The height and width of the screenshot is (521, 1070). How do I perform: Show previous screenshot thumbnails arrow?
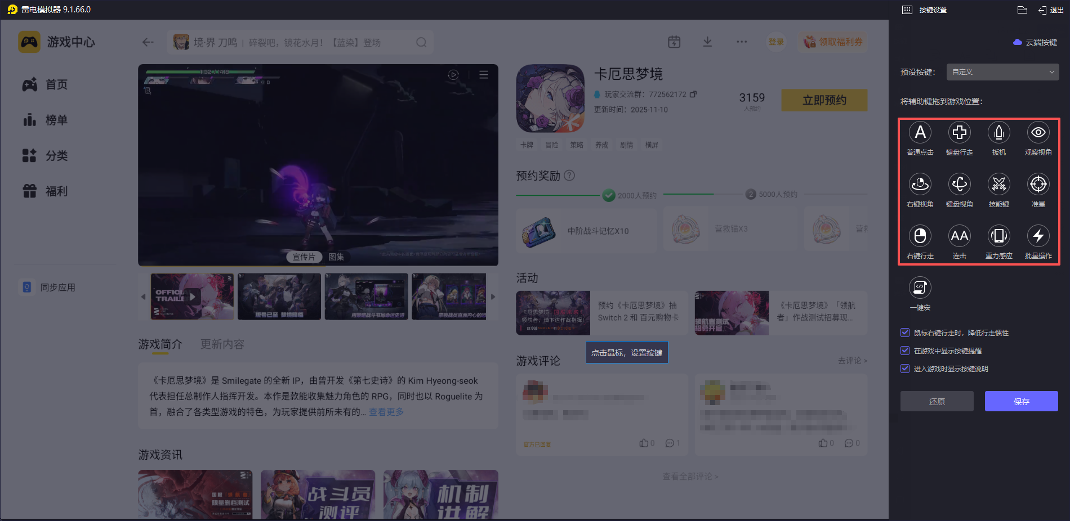click(143, 297)
